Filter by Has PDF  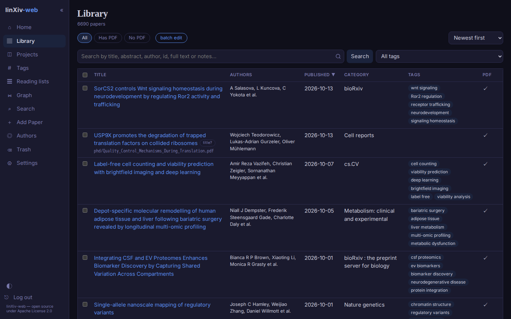click(108, 38)
